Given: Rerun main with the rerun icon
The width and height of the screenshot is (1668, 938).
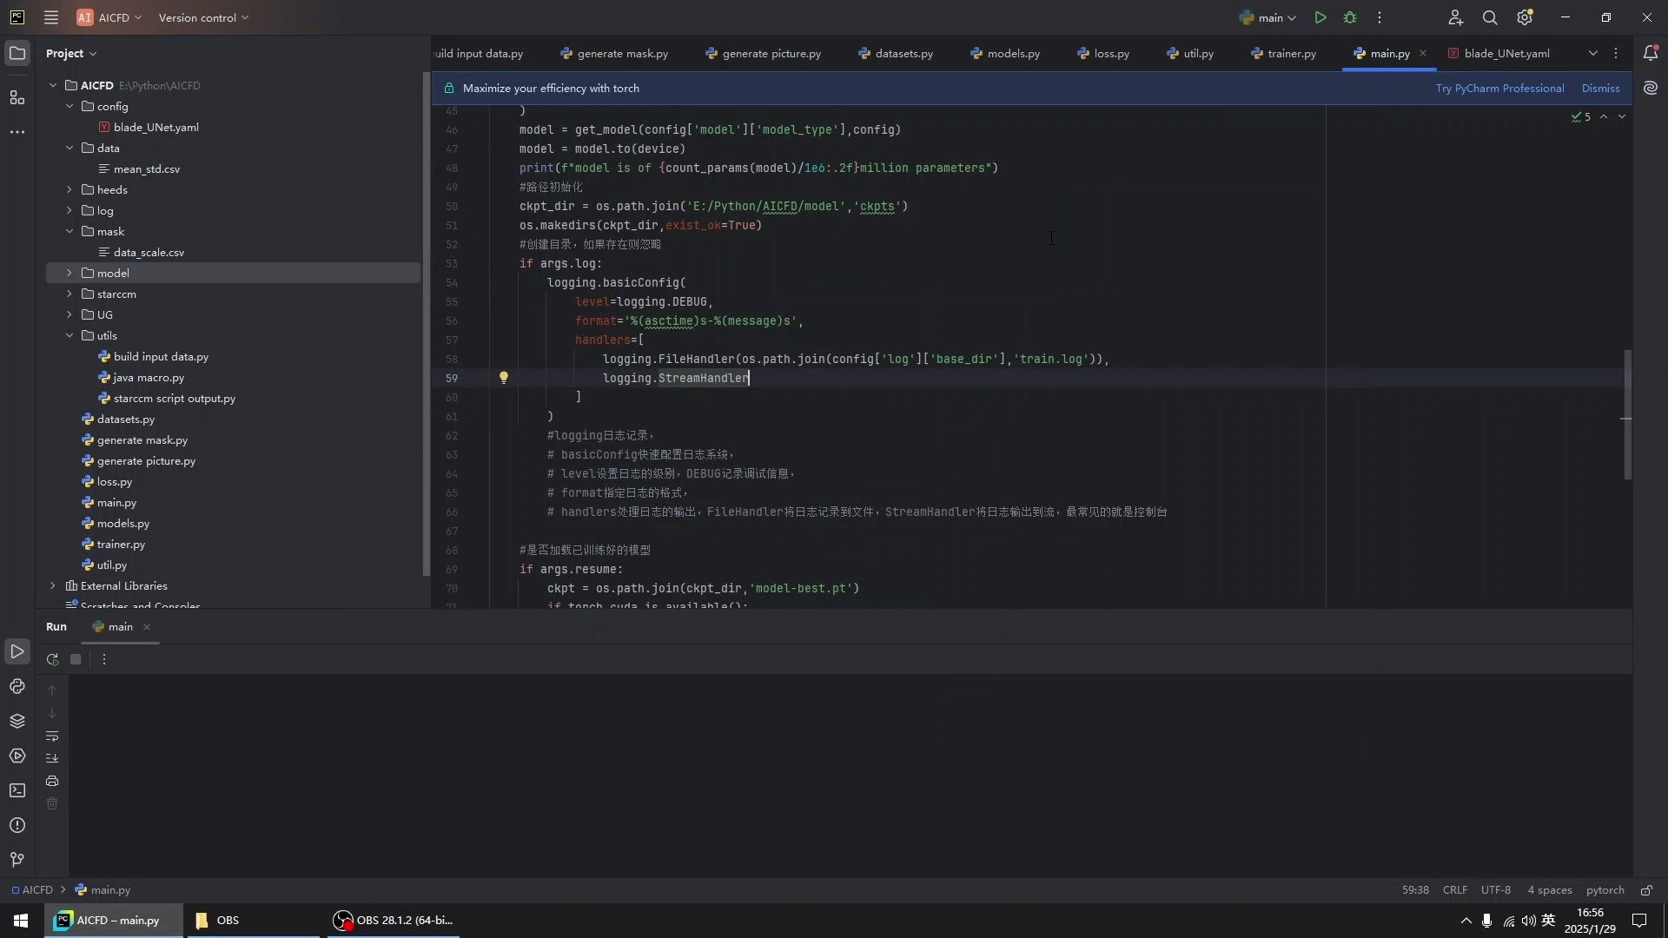Looking at the screenshot, I should click(52, 659).
